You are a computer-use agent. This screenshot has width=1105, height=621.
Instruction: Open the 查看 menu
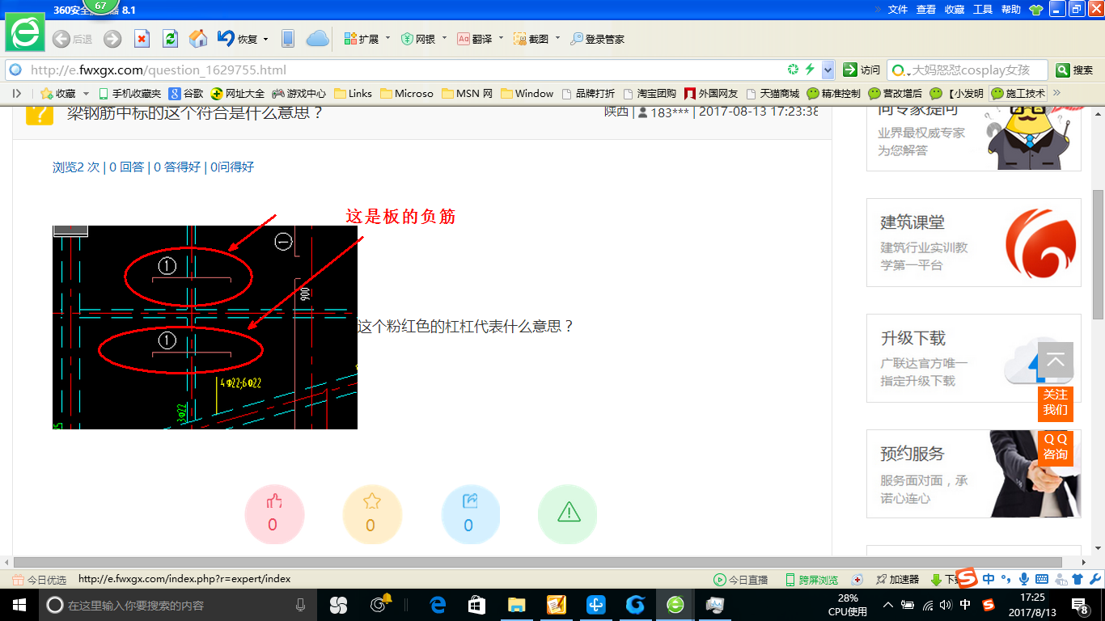coord(926,10)
